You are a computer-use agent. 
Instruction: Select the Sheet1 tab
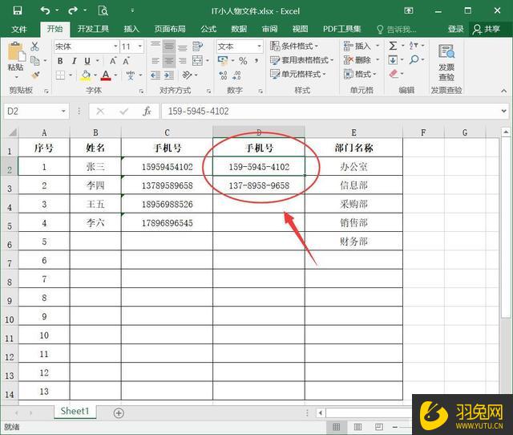75,411
